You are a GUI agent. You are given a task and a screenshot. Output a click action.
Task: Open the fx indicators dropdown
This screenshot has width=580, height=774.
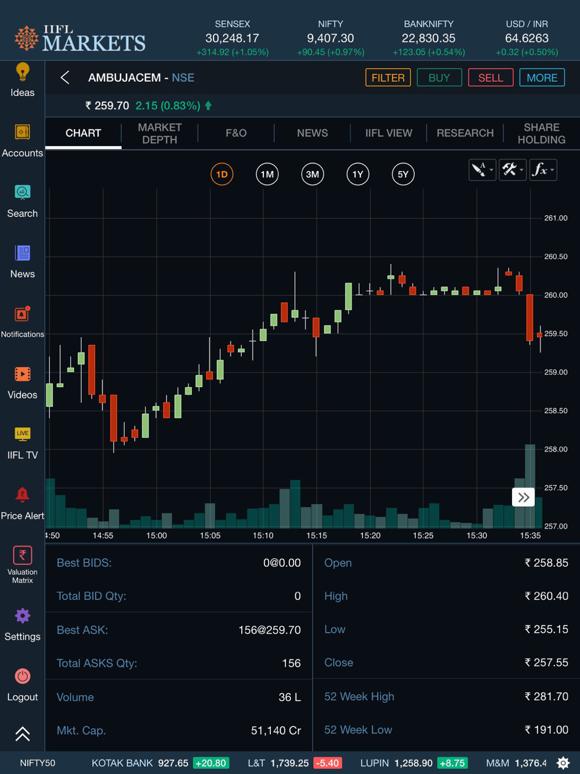coord(543,169)
